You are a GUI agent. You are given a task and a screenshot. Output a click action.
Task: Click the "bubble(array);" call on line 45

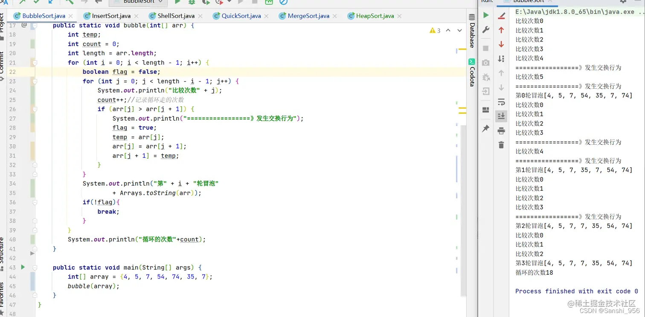click(x=93, y=286)
